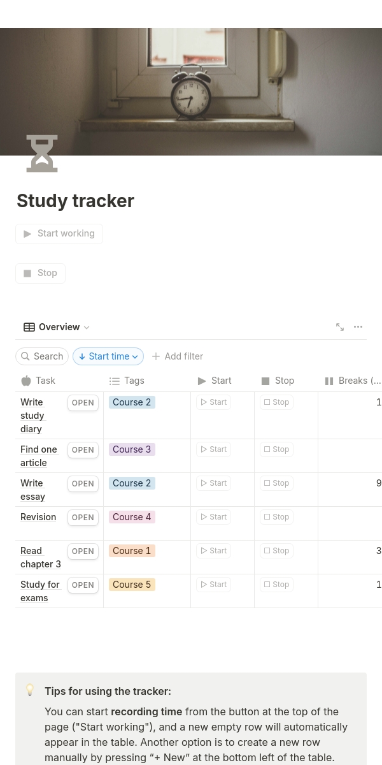This screenshot has width=382, height=765.
Task: Select the orange Course 1 tag
Action: point(132,551)
